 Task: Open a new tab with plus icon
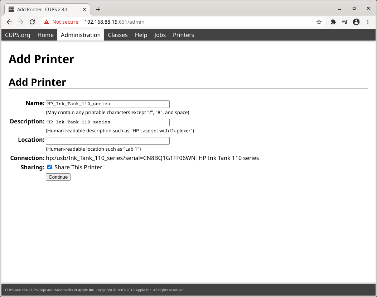[98, 9]
